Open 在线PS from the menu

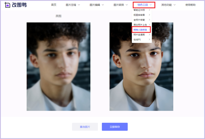[137, 40]
